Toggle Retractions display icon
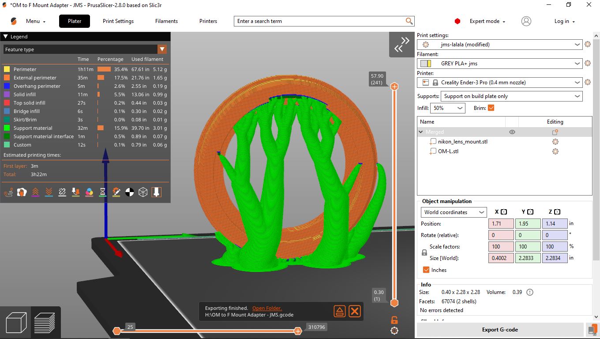Screen dimensions: 600x339 tap(35, 192)
